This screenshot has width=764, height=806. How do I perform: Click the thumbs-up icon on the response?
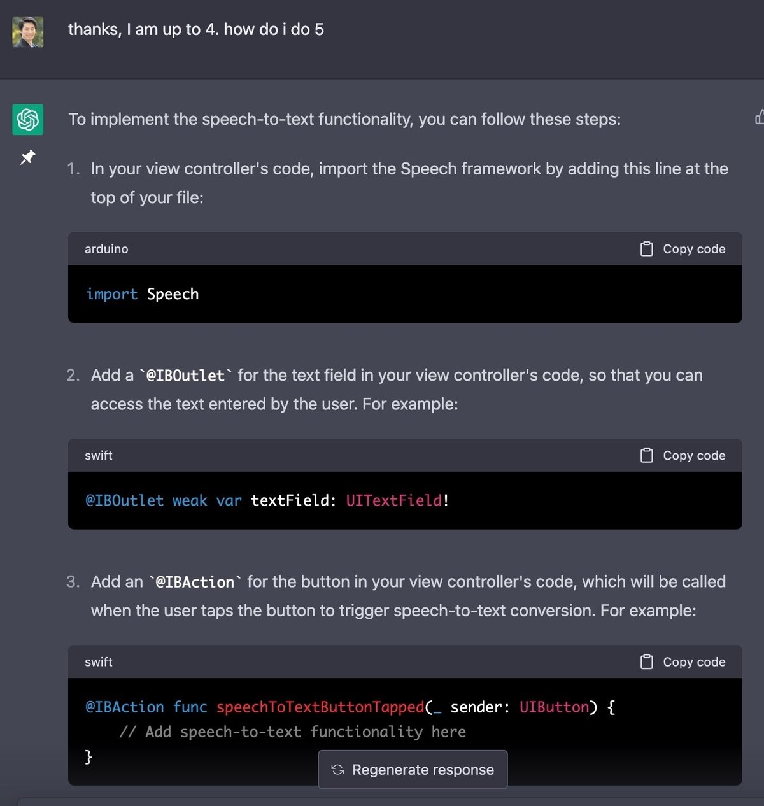point(759,117)
